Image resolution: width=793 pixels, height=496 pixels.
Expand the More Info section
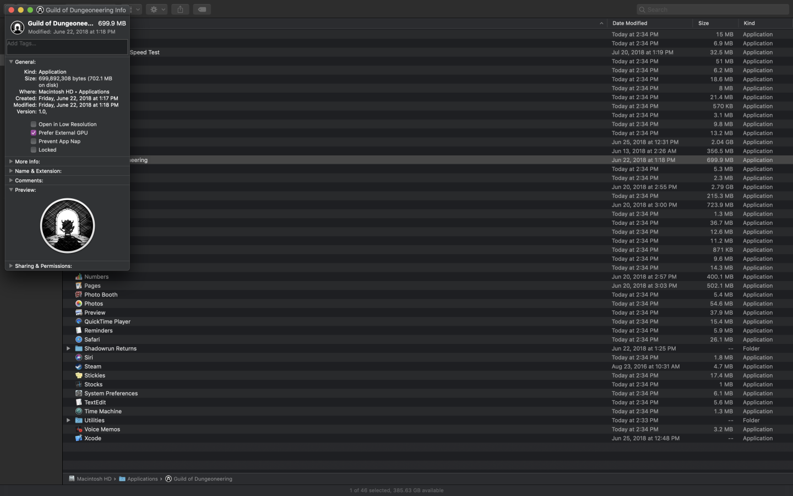(x=11, y=161)
